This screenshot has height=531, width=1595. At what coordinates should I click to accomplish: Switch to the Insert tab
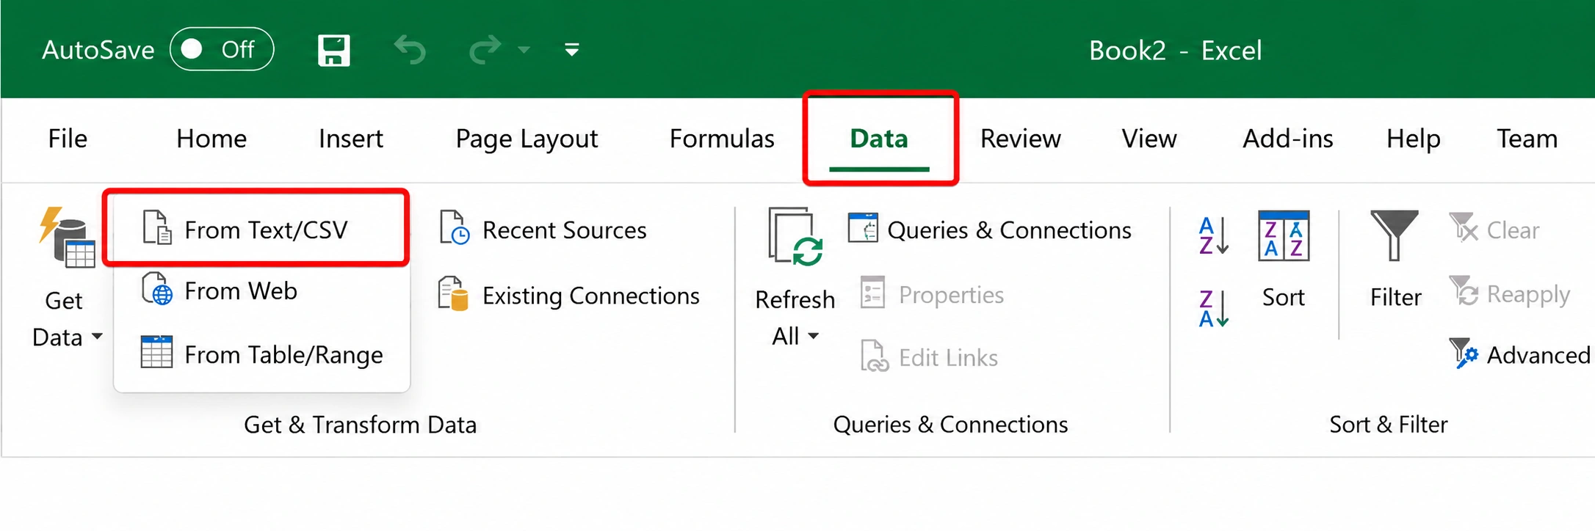(351, 139)
